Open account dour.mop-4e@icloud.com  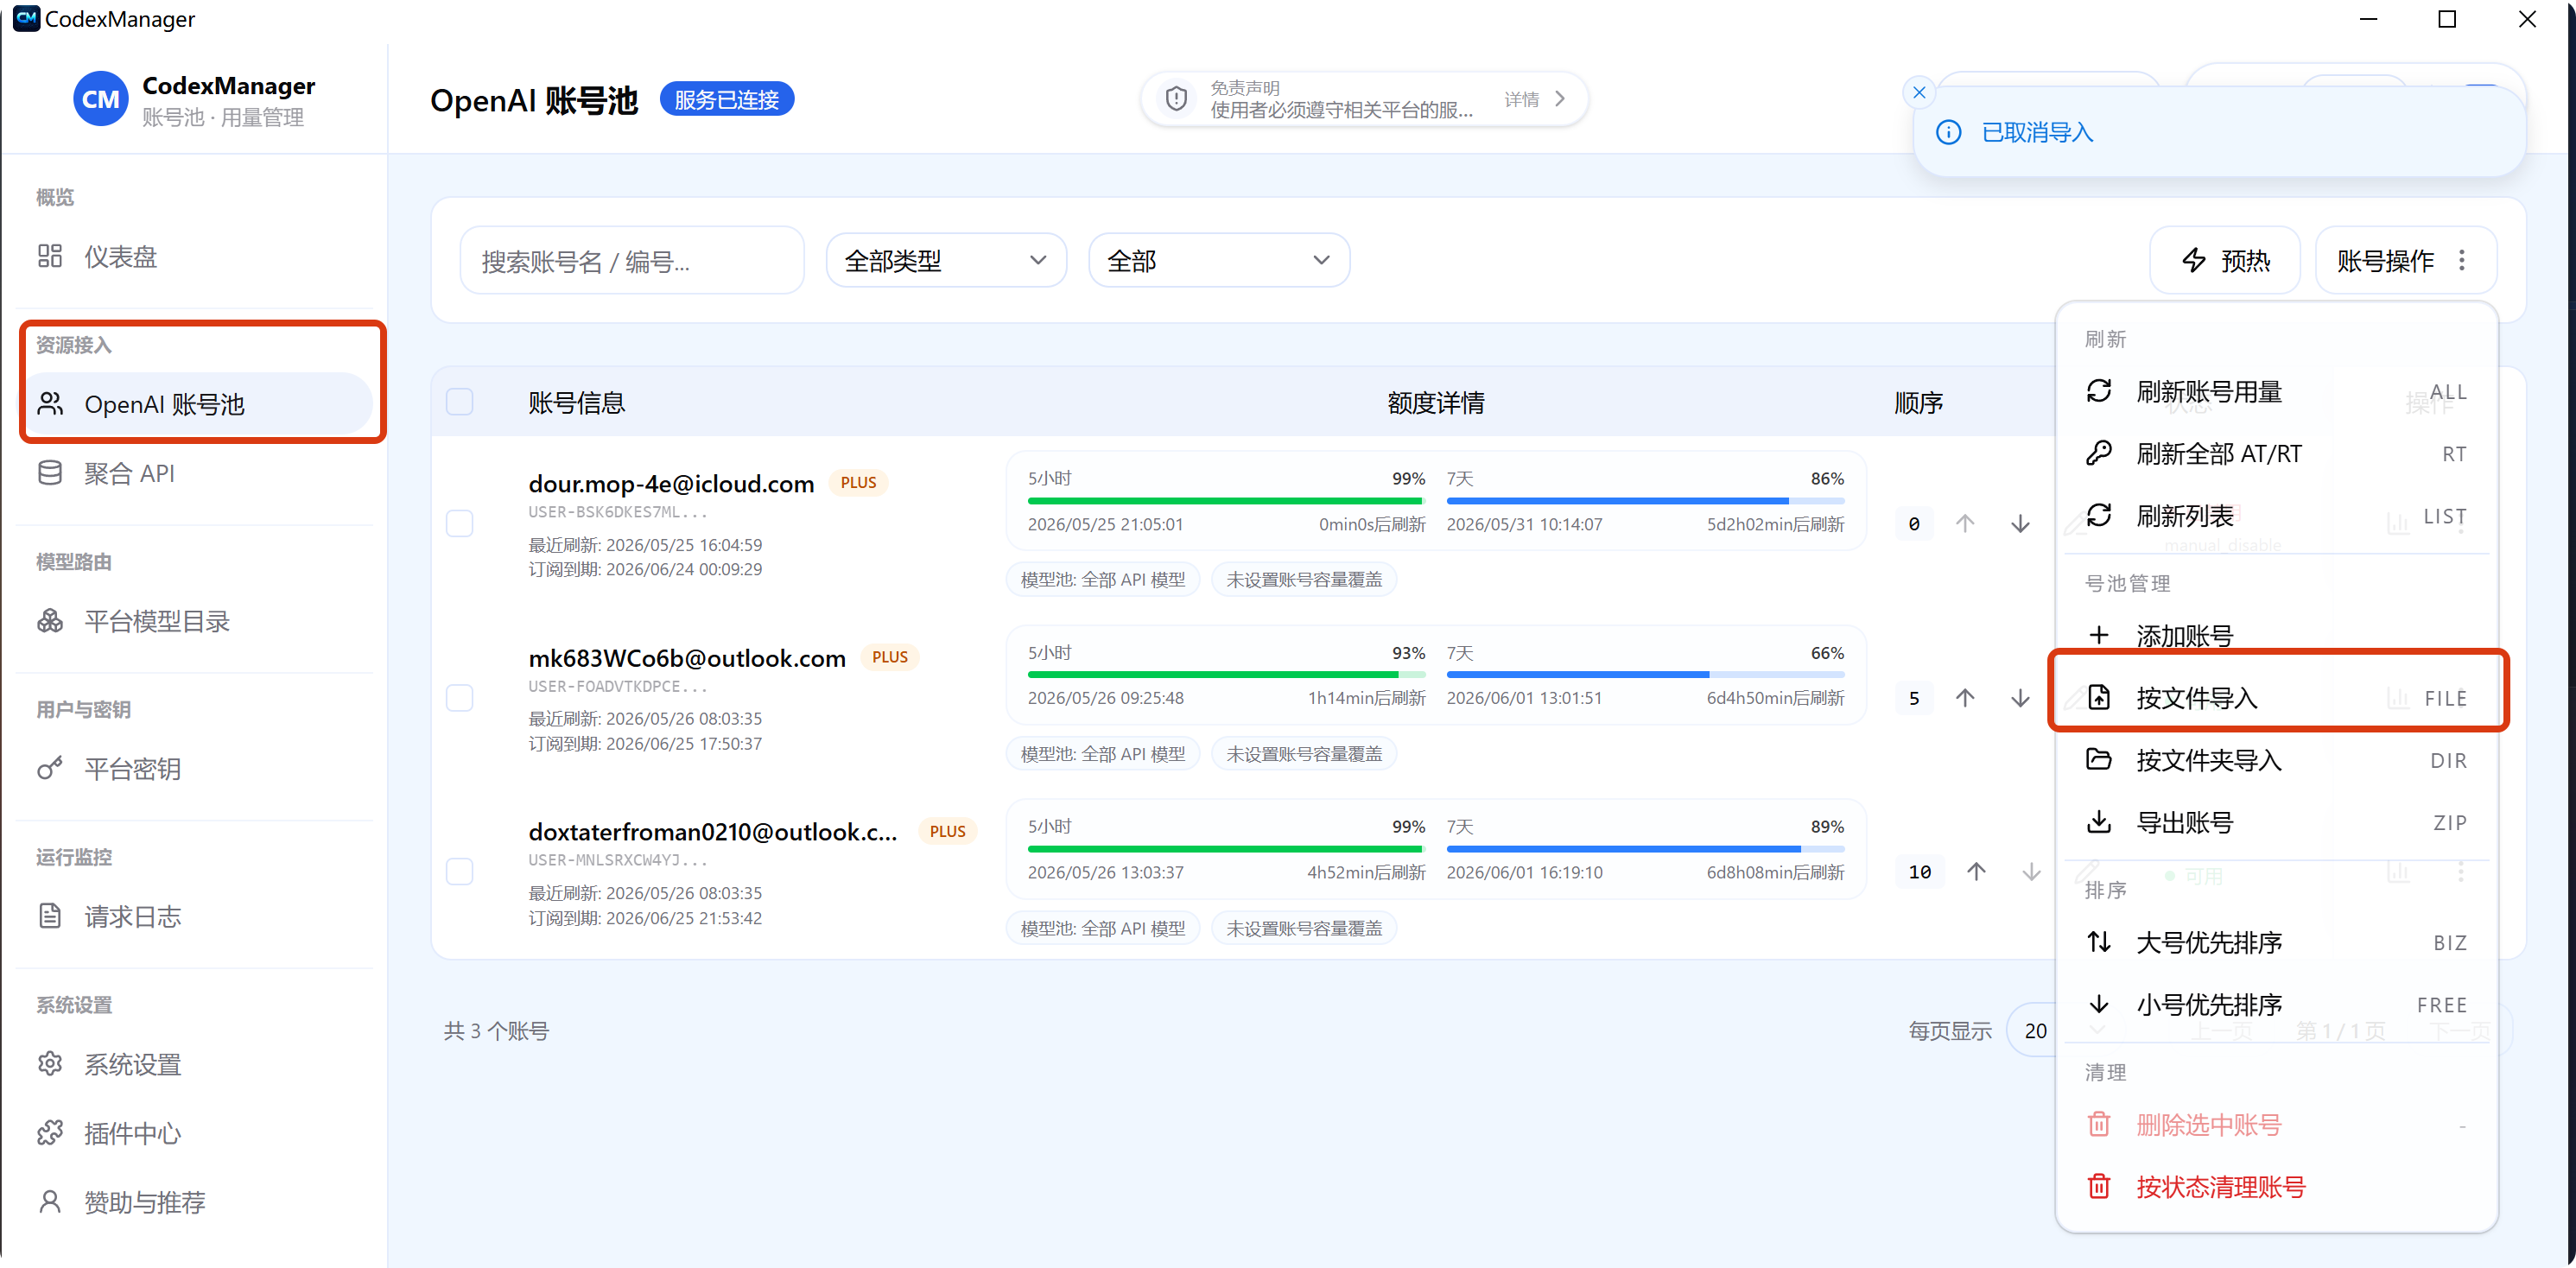(x=671, y=484)
